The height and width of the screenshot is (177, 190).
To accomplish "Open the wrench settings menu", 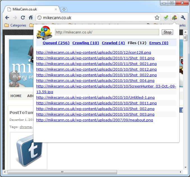I will point(183,18).
